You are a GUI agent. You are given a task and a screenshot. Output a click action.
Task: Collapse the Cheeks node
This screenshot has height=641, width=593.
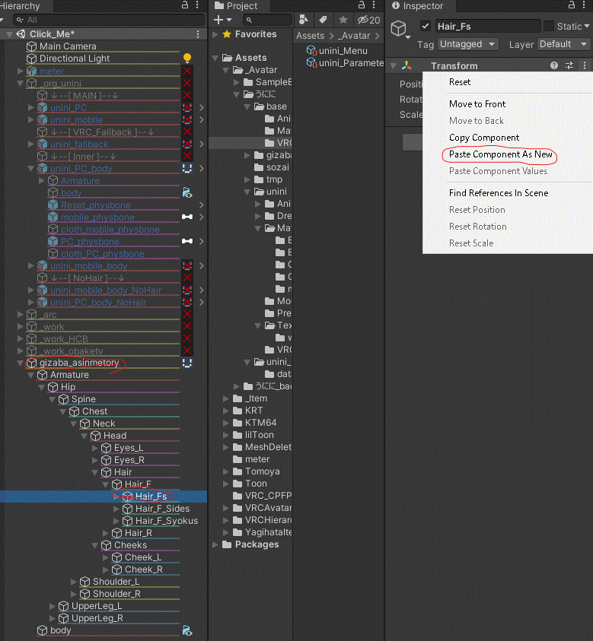(x=95, y=545)
